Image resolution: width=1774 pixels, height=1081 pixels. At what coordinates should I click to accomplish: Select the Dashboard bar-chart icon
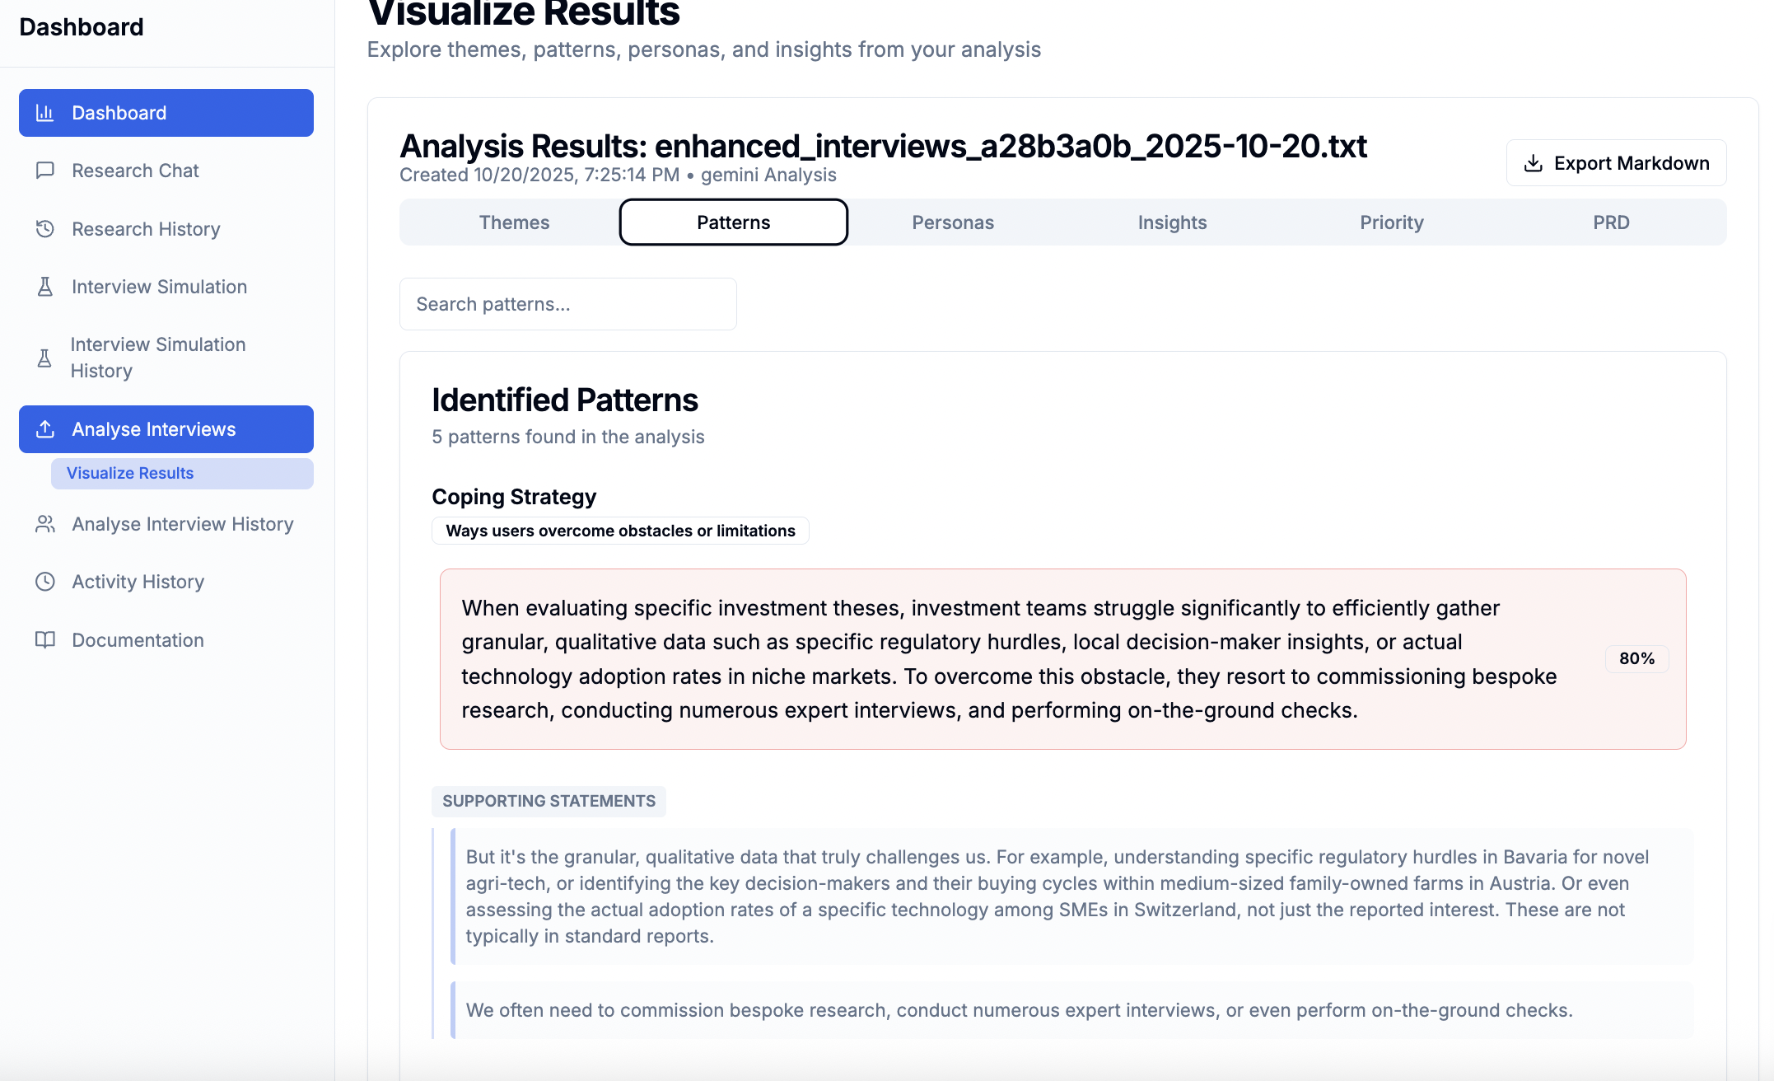tap(44, 112)
